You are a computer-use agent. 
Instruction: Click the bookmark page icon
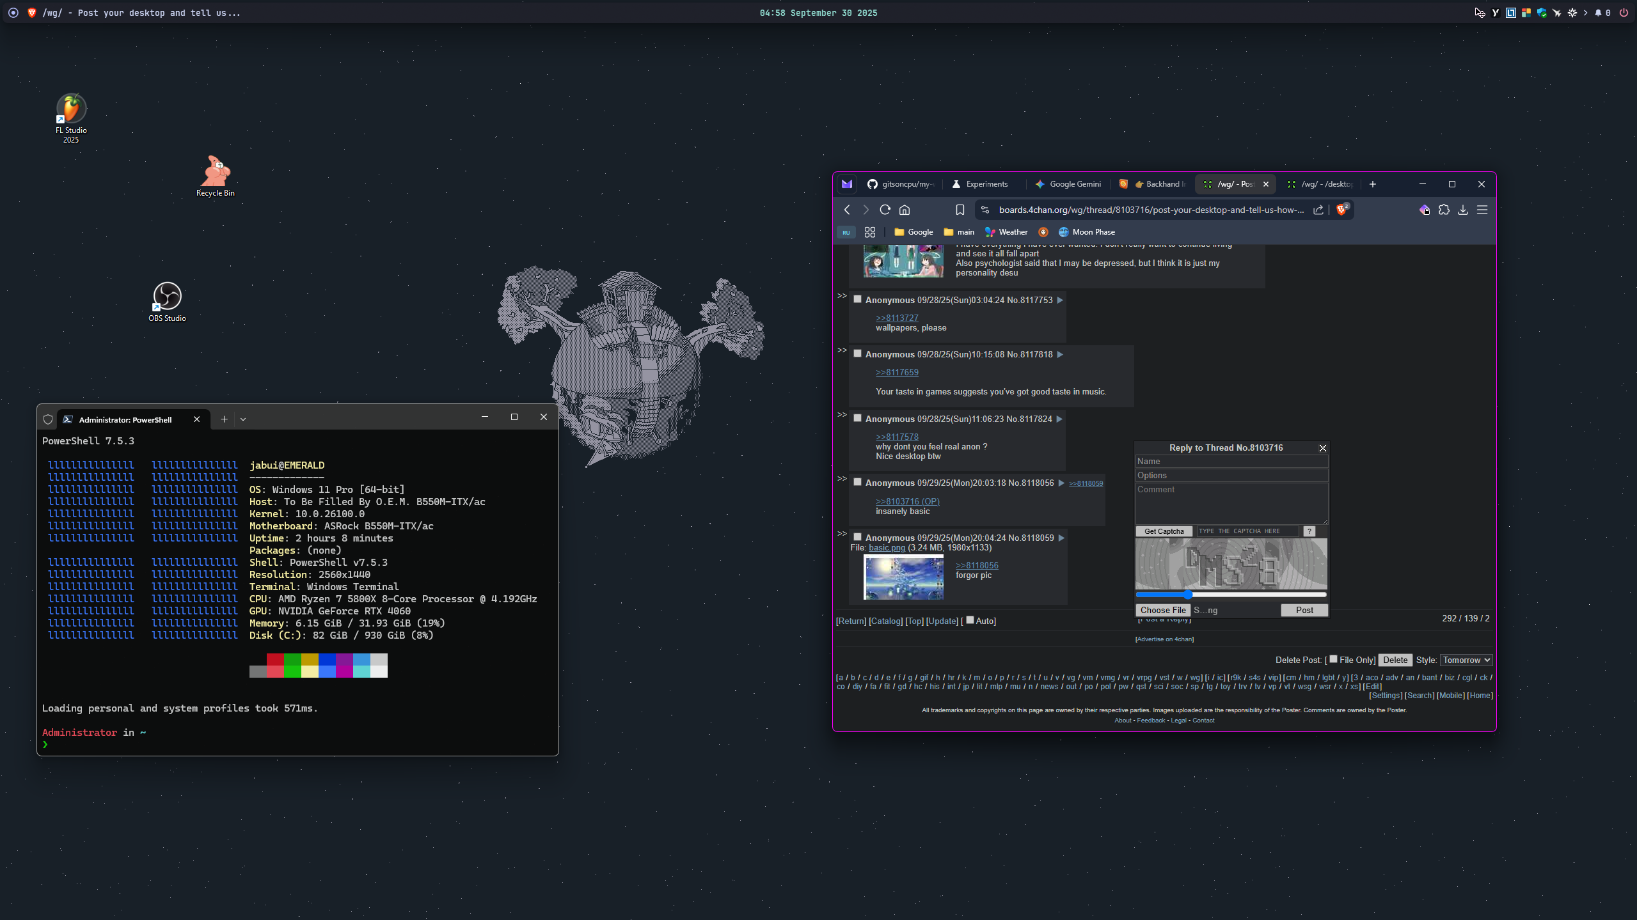coord(960,210)
